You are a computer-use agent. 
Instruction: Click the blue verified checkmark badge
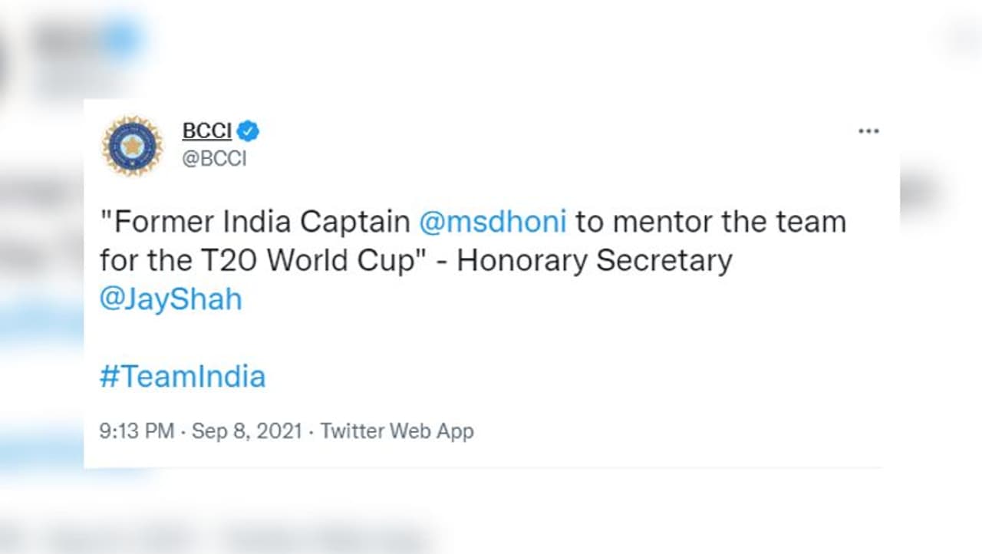(248, 132)
